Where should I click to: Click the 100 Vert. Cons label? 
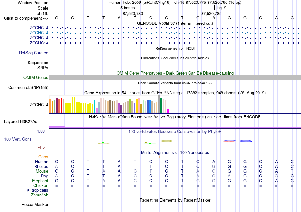coord(18,139)
